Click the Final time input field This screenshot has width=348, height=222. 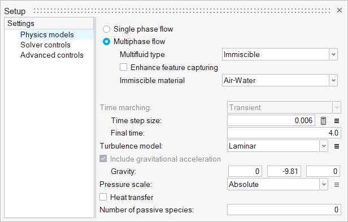click(284, 133)
